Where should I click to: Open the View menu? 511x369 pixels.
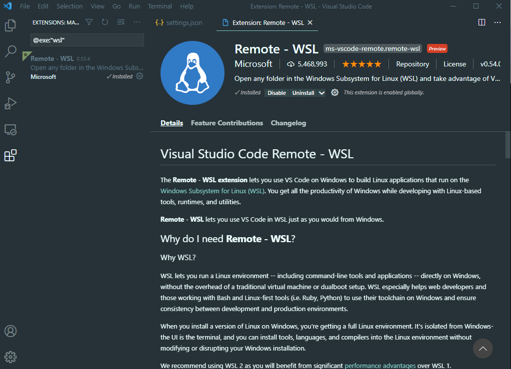[x=97, y=6]
